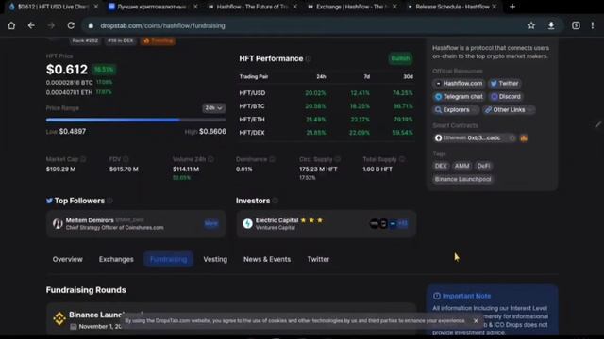This screenshot has height=339, width=604.
Task: Click the Rank #282 badge
Action: [85, 40]
